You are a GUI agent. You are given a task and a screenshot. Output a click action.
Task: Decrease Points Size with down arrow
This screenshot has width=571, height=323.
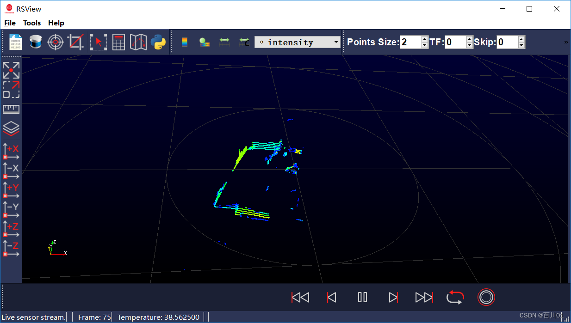[425, 45]
